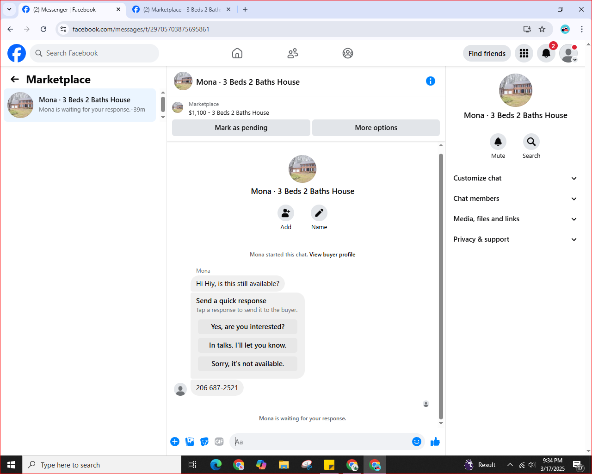Viewport: 592px width, 474px height.
Task: Attach a photo or file to message
Action: (x=190, y=442)
